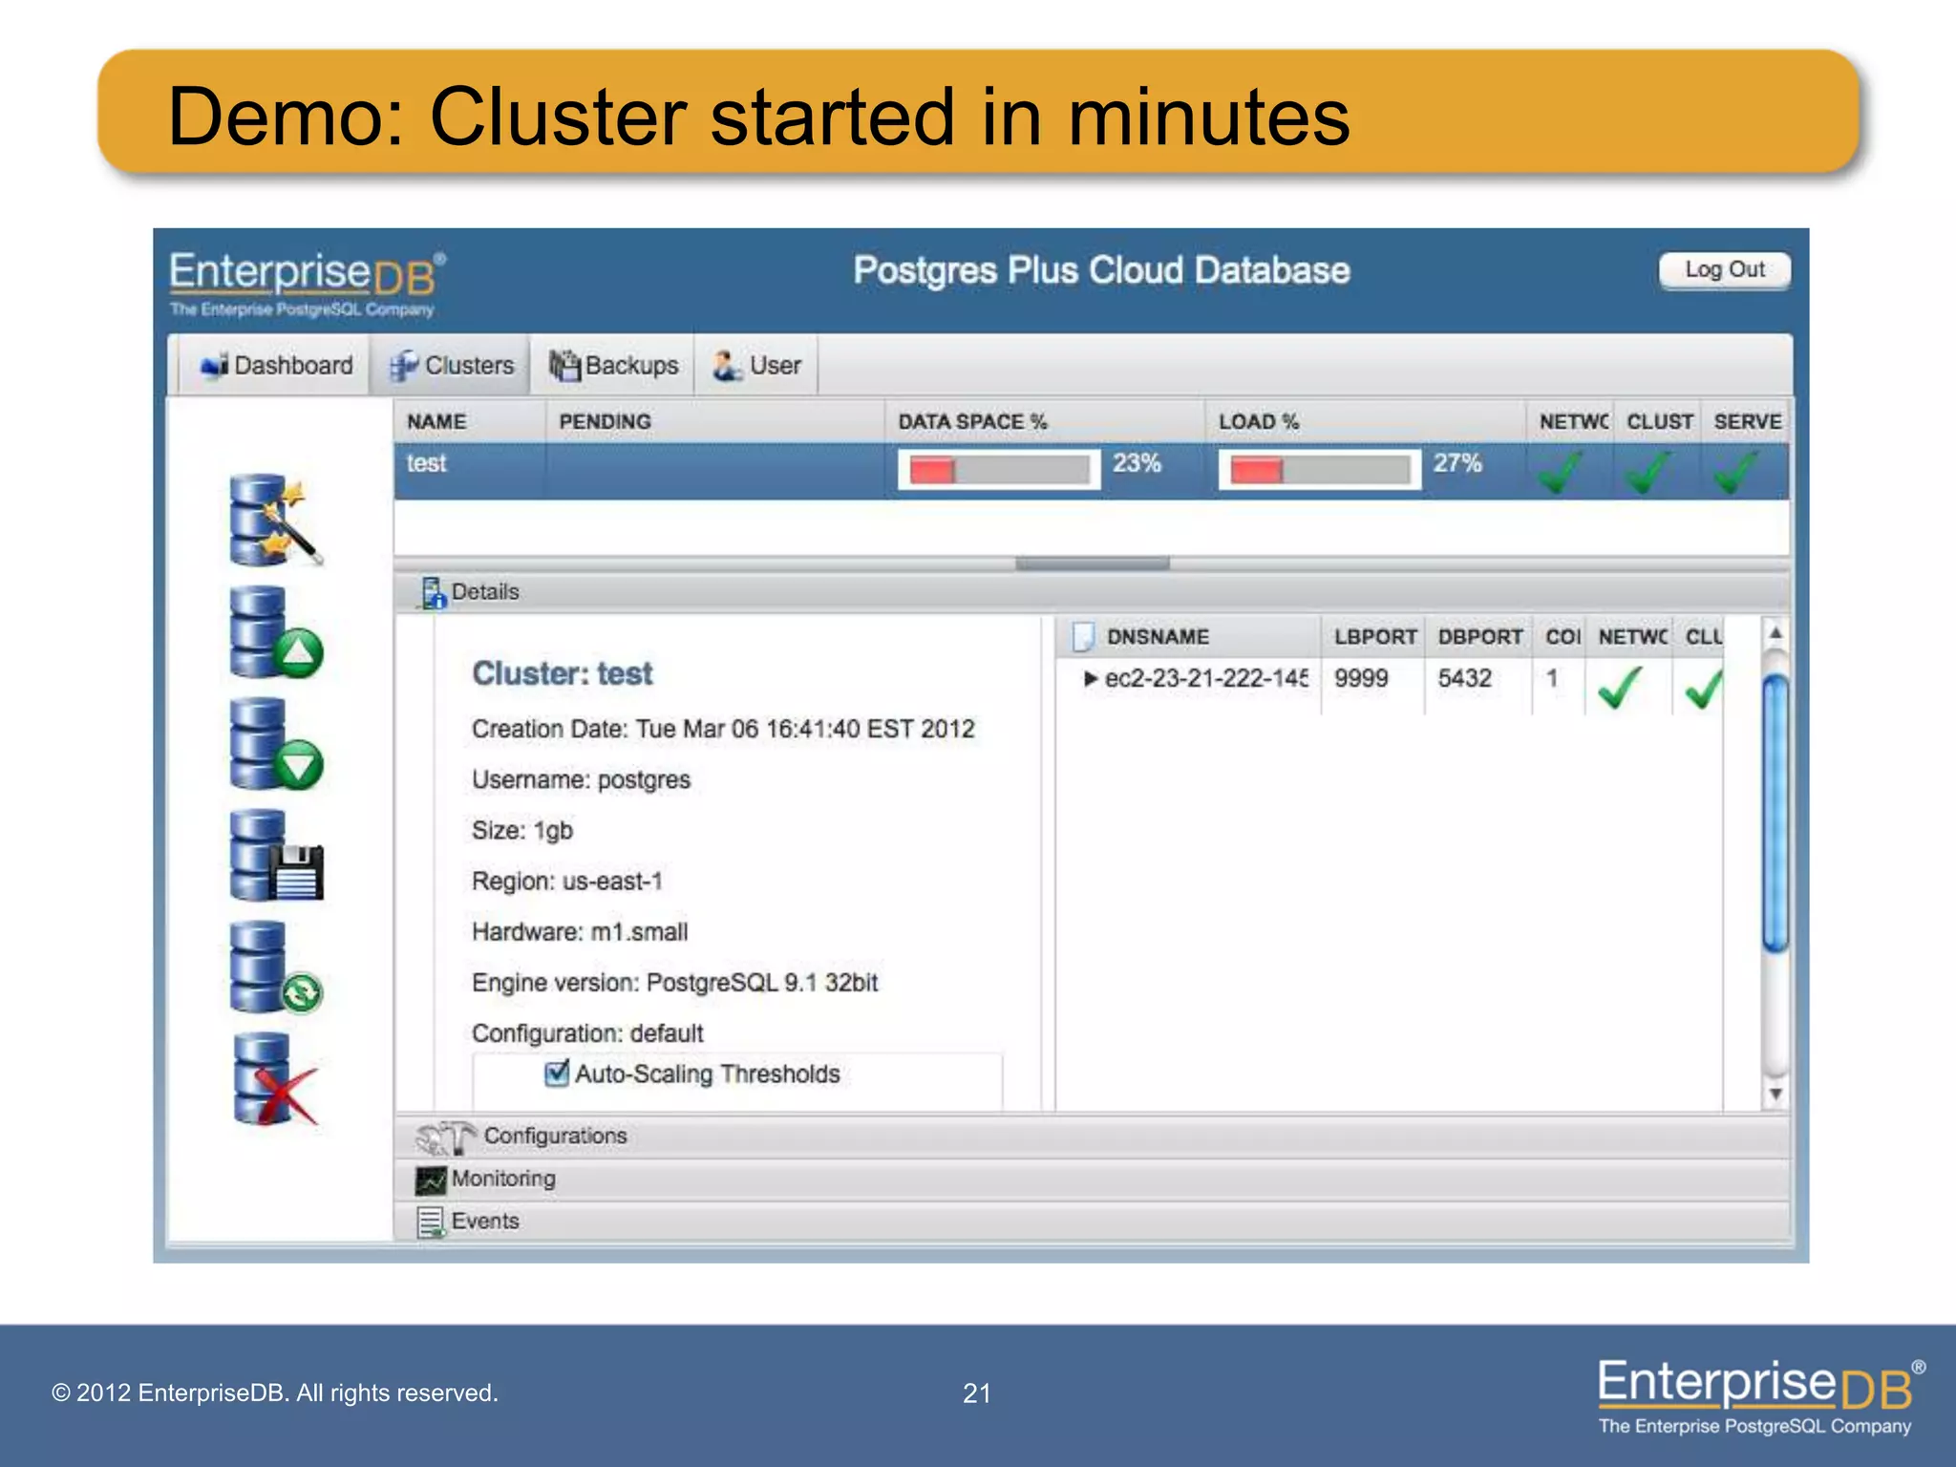Click the server status checkmark in test row
This screenshot has width=1956, height=1467.
coord(1736,472)
